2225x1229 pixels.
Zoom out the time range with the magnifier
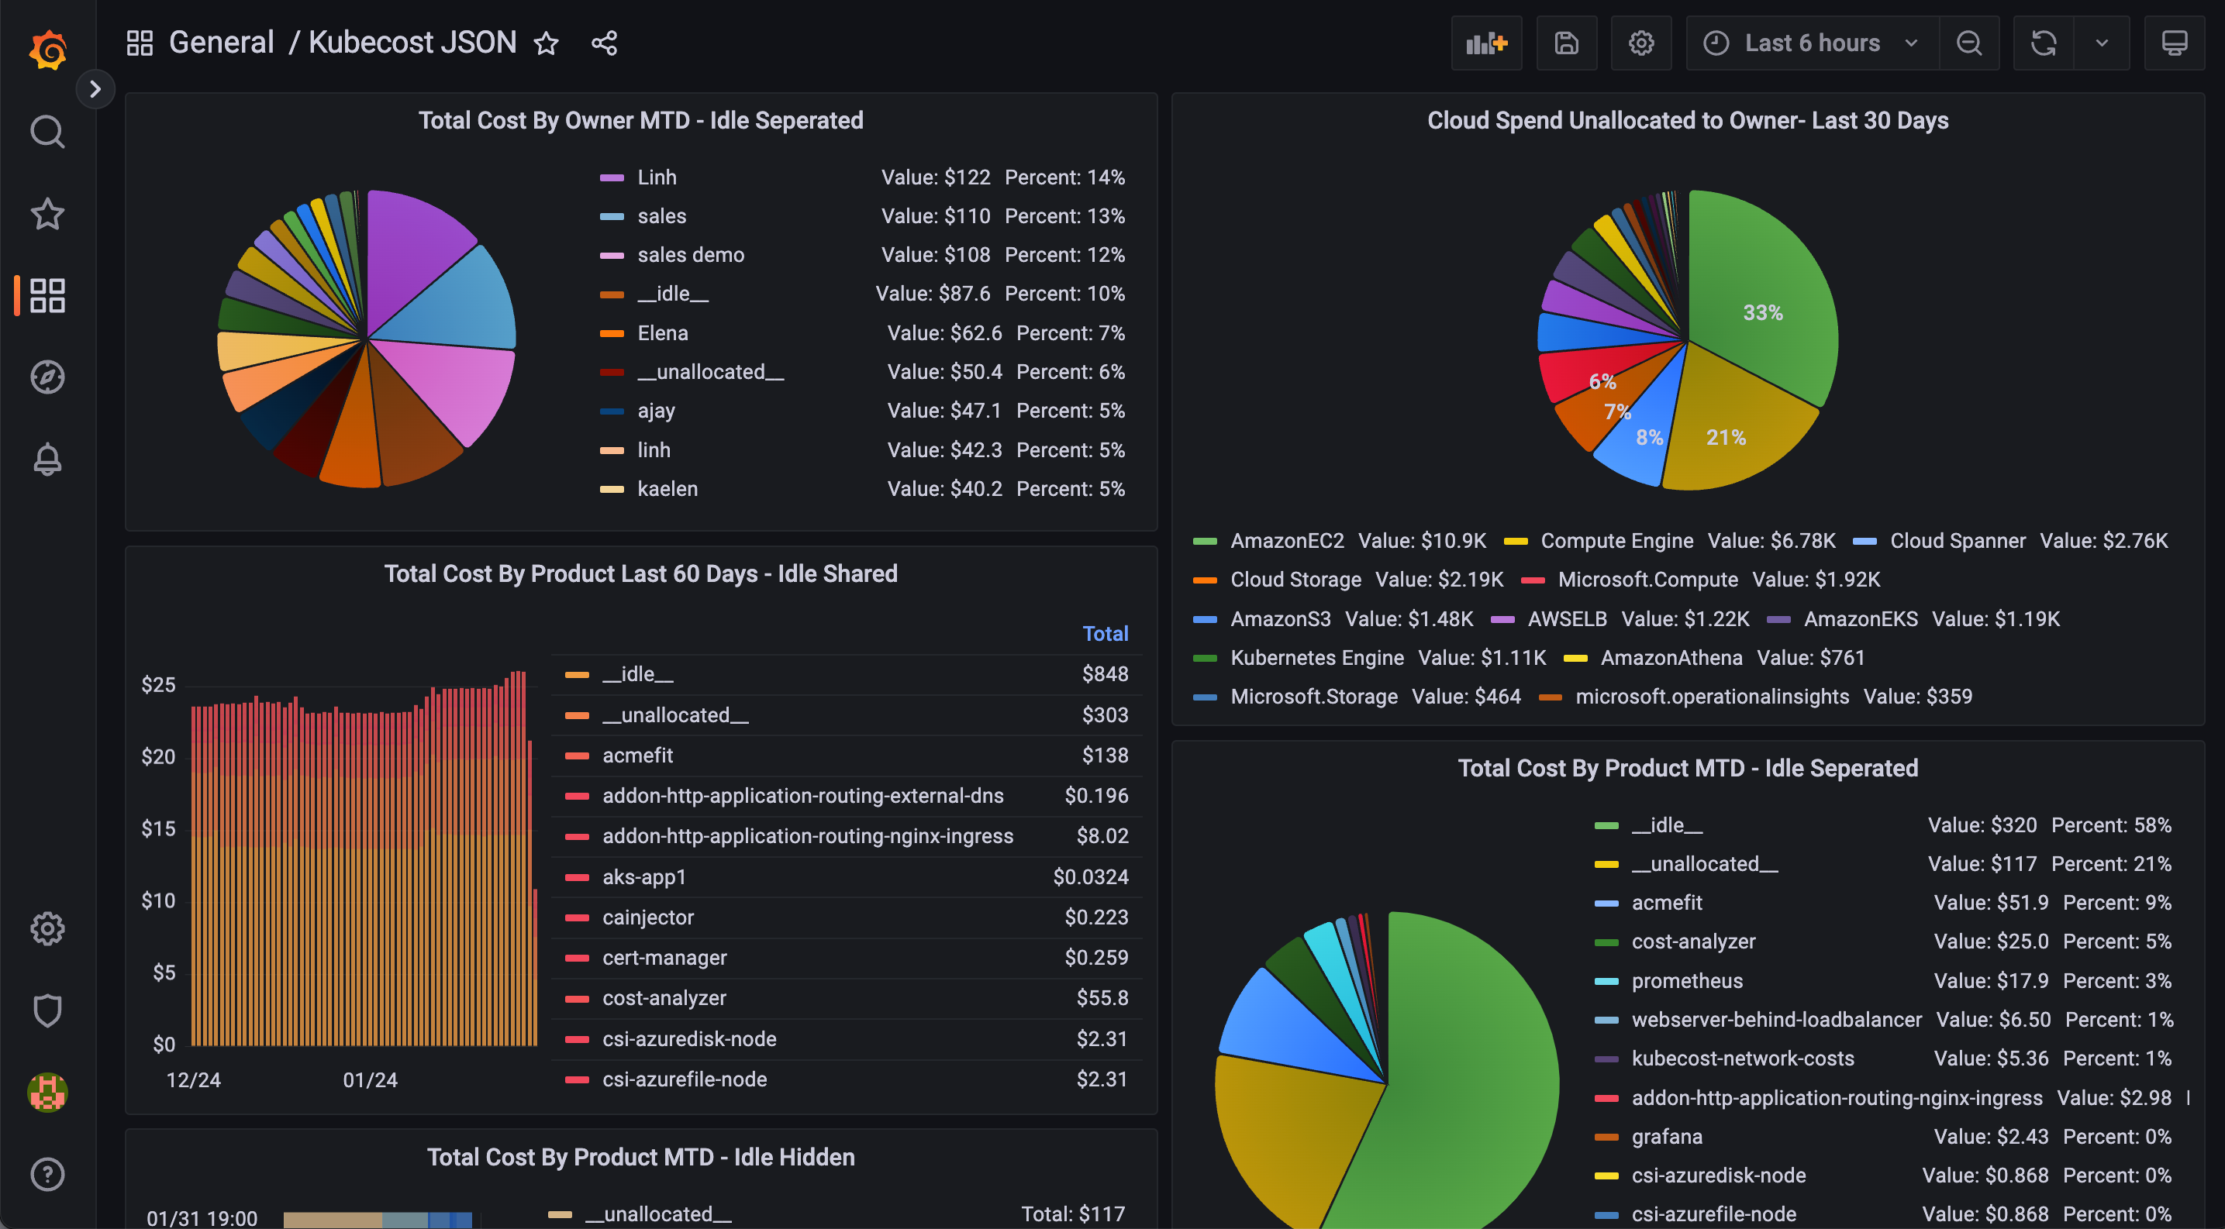1968,43
